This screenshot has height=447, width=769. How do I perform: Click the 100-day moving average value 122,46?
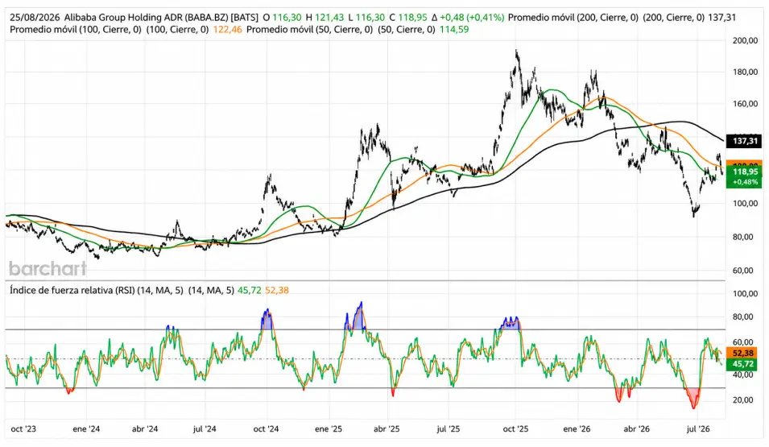pos(228,30)
